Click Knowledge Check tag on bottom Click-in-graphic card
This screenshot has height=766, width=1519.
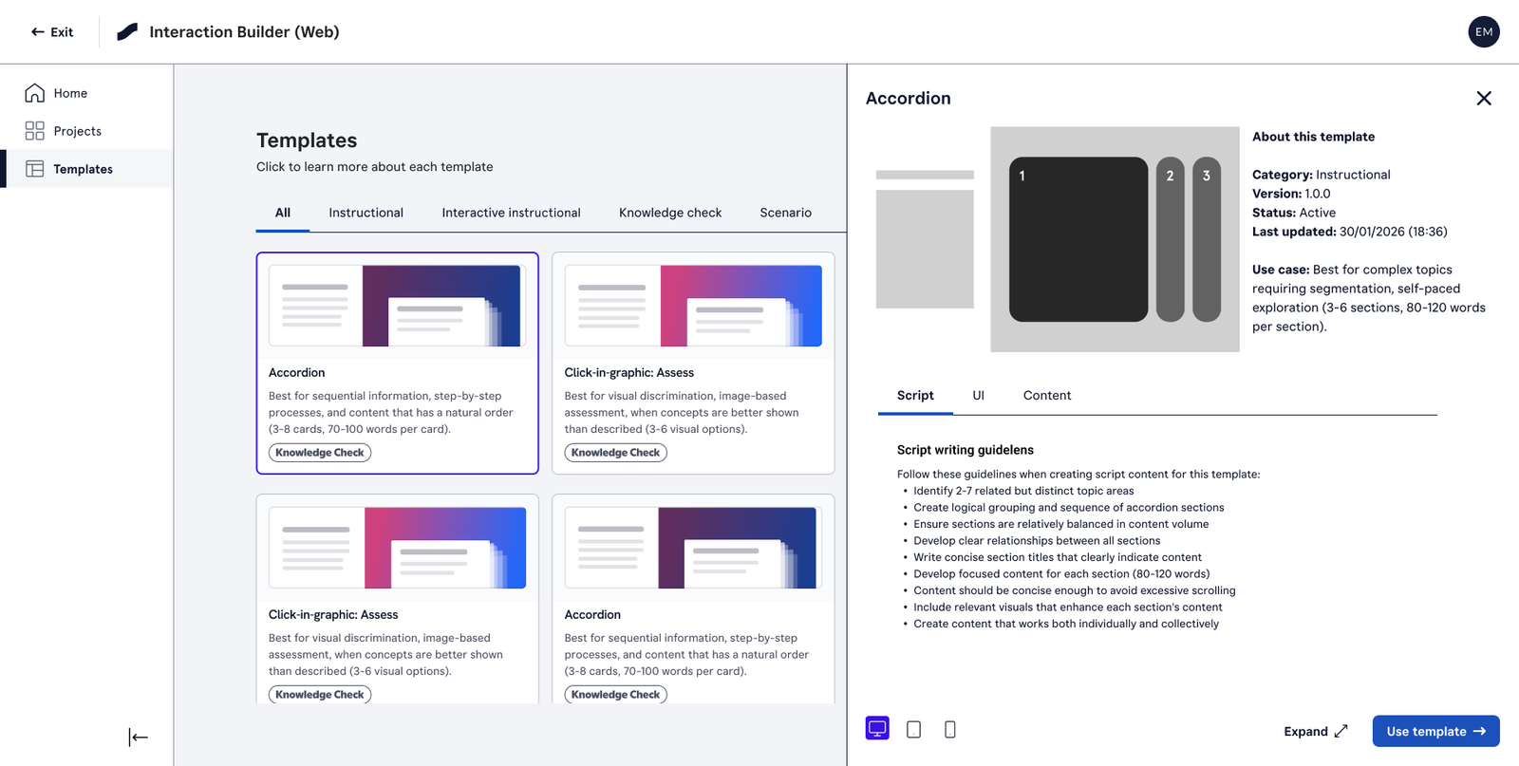pyautogui.click(x=320, y=695)
